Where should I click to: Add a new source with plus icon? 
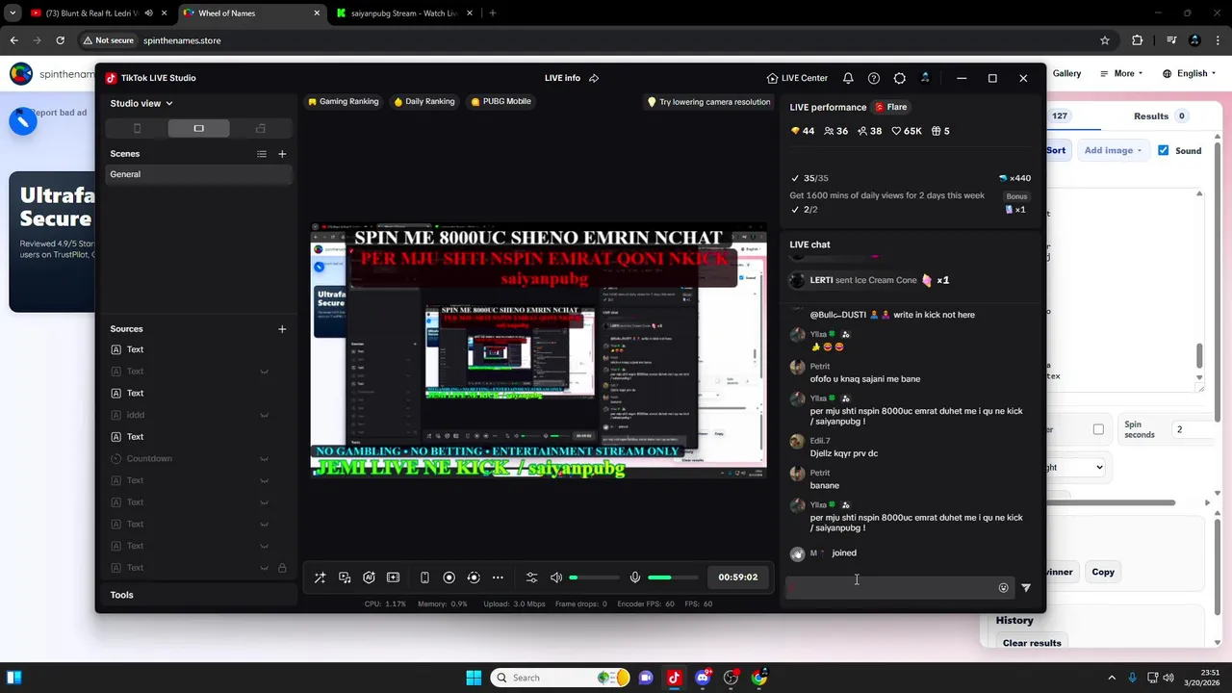[282, 329]
